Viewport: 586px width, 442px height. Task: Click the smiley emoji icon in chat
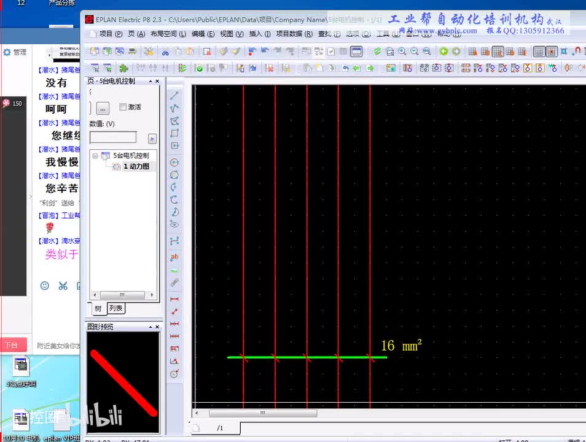[44, 286]
